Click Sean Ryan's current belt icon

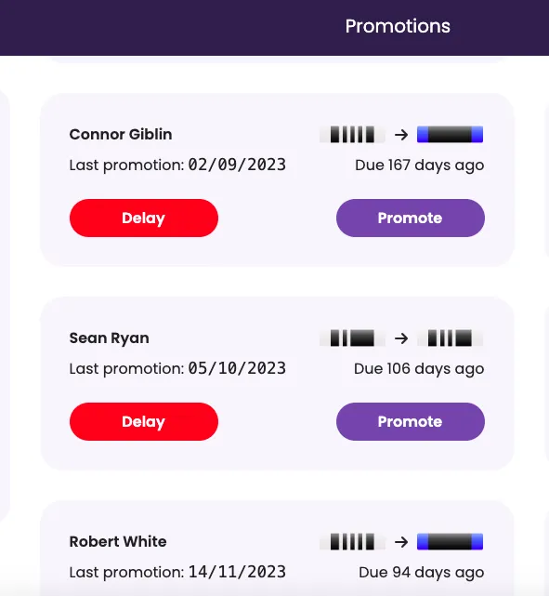click(x=352, y=338)
